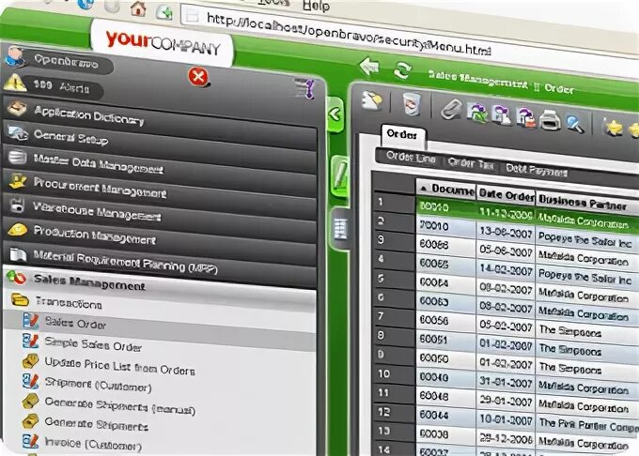This screenshot has width=639, height=456.
Task: Open Shipment (Customer) item
Action: 98,385
